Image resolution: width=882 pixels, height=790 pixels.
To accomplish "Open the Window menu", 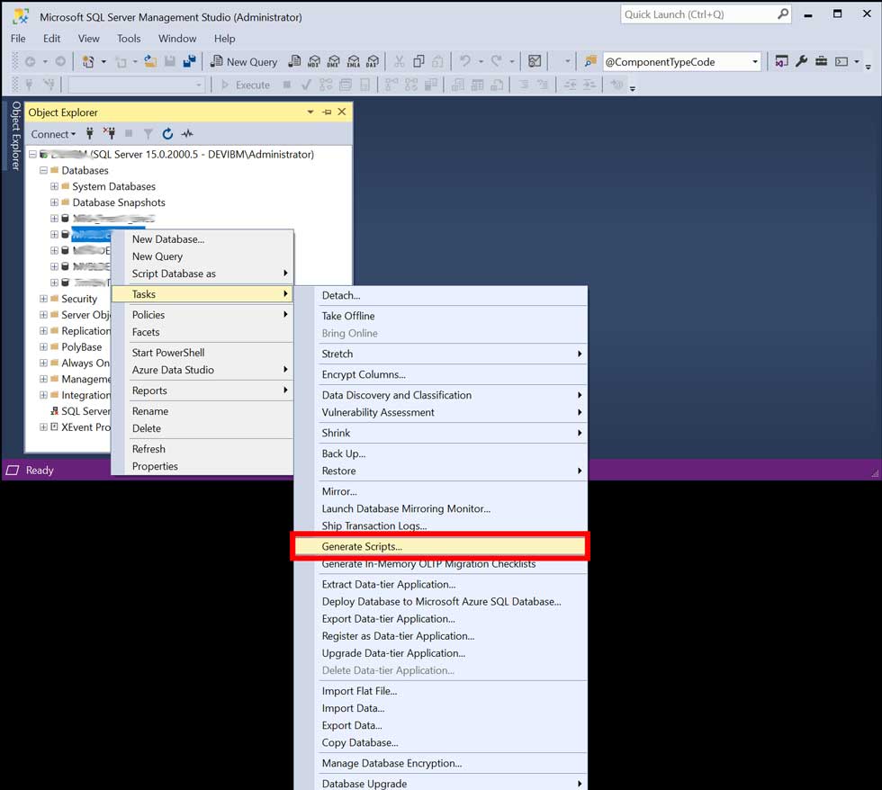I will click(177, 38).
